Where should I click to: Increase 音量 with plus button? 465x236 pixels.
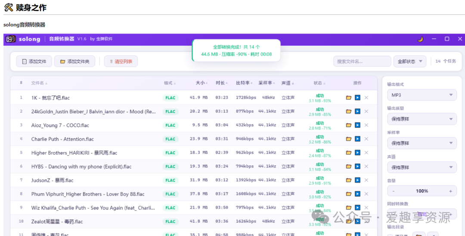[450, 191]
